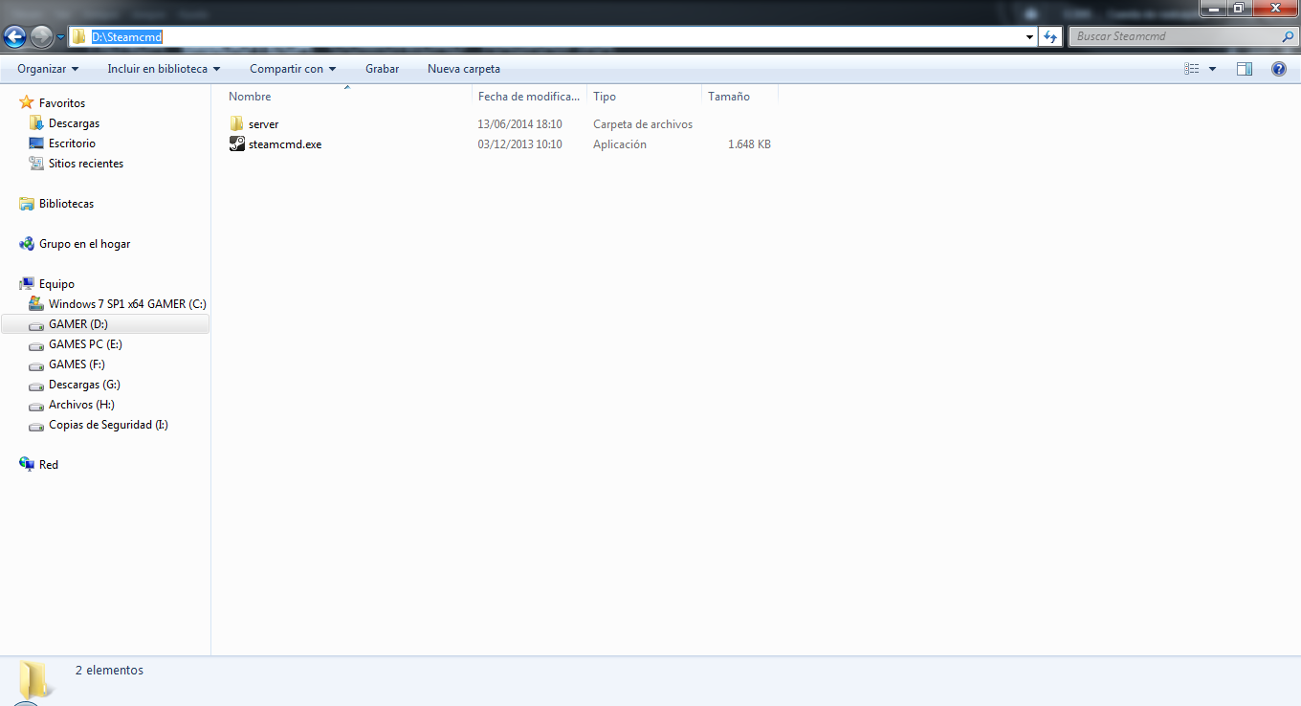Open the Windows 7 SP1 x64 GAMER (C:) drive icon

[x=36, y=304]
